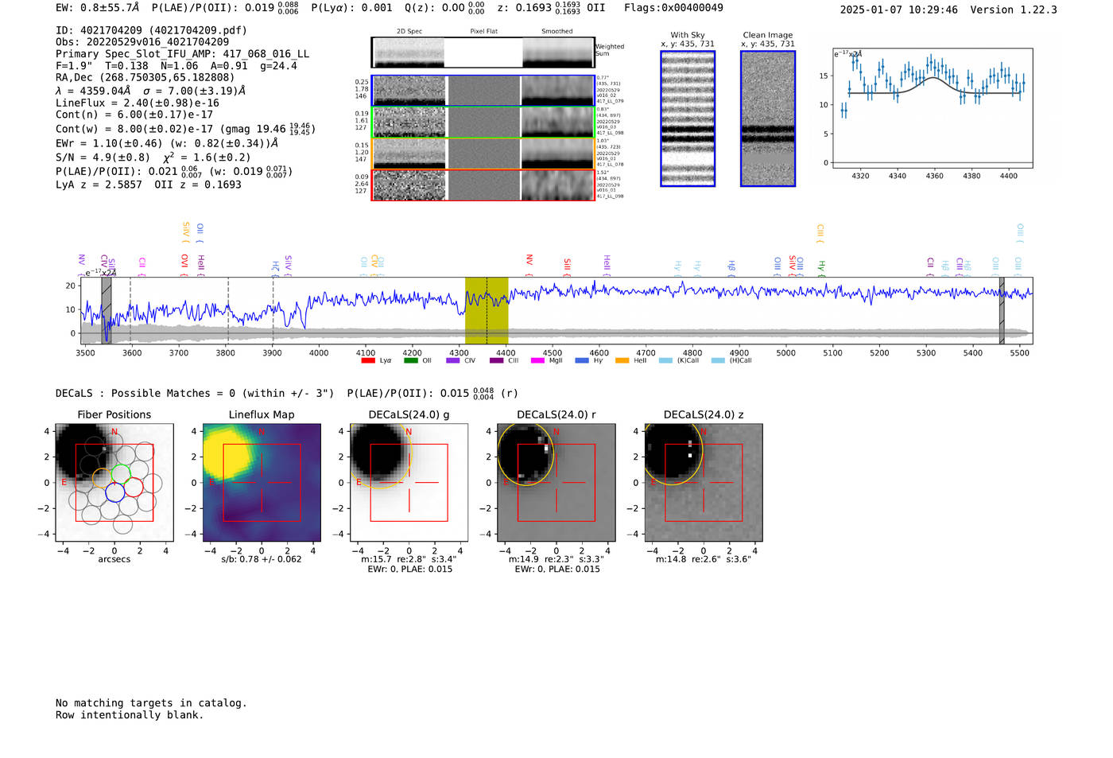Click the '2D Spec' column header
The width and height of the screenshot is (1113, 758).
click(x=409, y=32)
